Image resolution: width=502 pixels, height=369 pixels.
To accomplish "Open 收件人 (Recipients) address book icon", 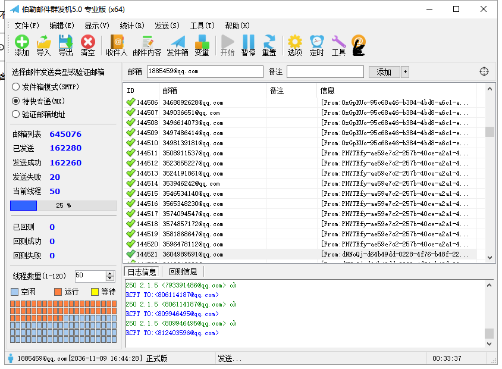I will [x=117, y=42].
